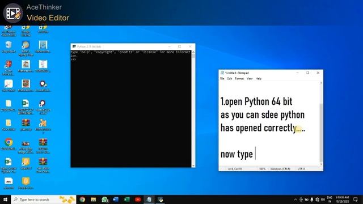Open Notepad's Format menu
363x204 pixels.
239,79
